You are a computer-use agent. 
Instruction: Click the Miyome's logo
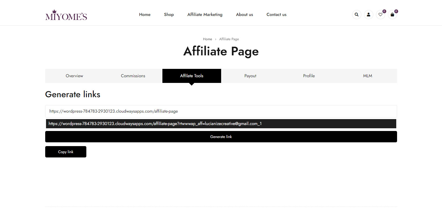point(66,15)
